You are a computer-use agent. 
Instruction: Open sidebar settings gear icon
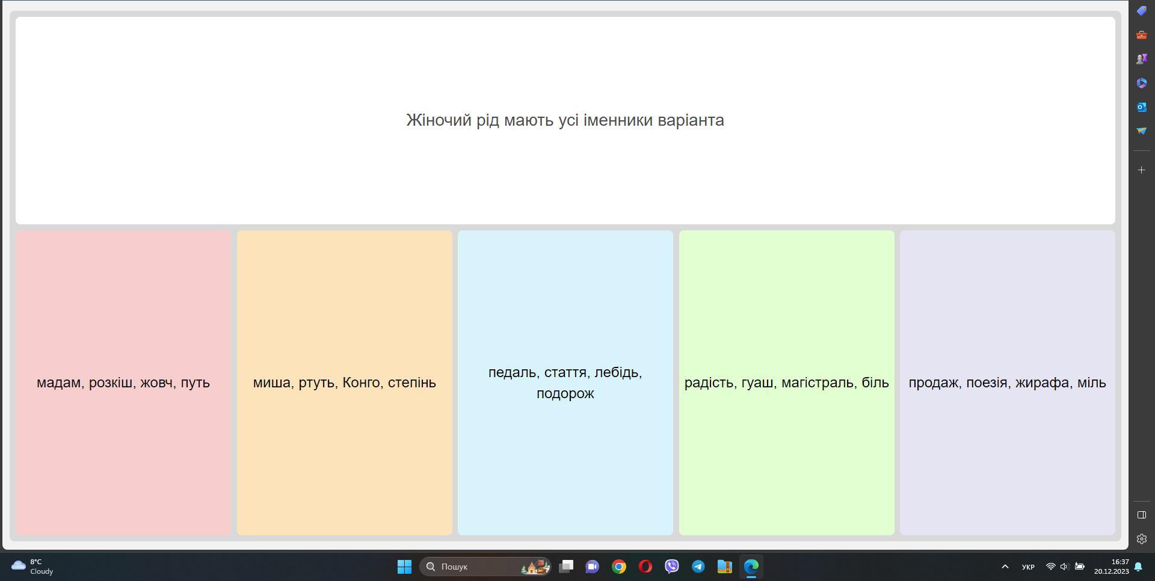click(x=1141, y=539)
